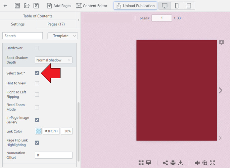The width and height of the screenshot is (230, 168).
Task: Switch to desktop preview mode
Action: pos(165,6)
